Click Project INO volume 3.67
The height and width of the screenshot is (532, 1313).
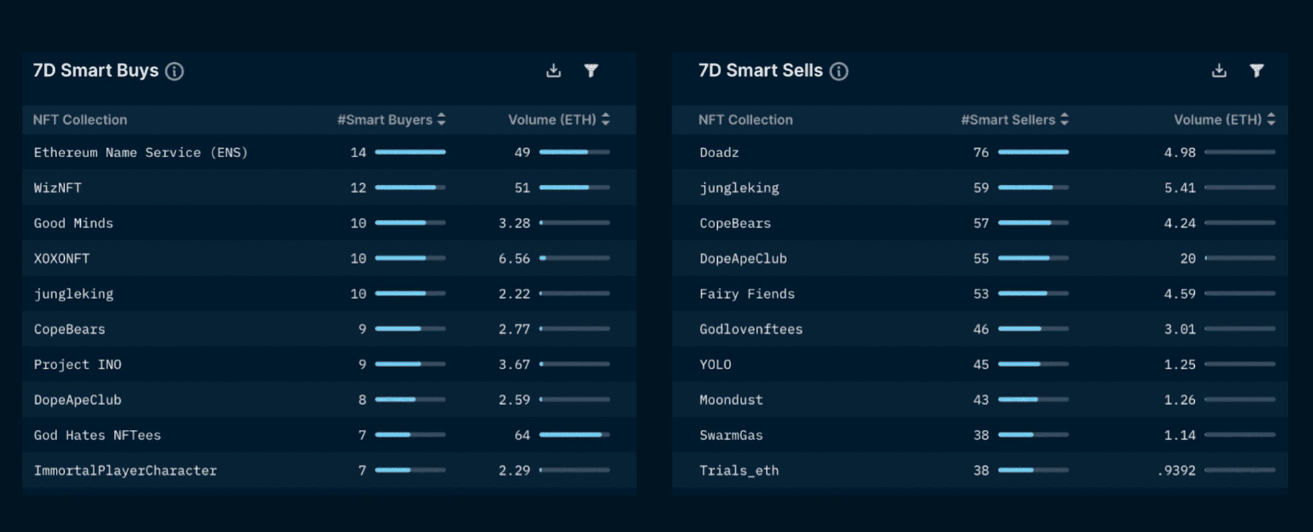(514, 365)
